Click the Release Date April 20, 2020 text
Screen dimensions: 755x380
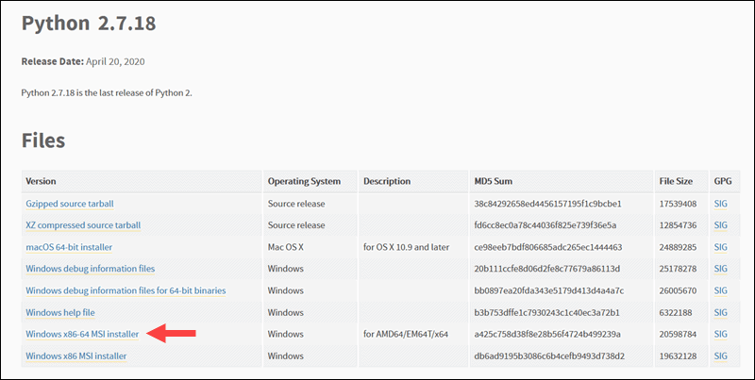click(x=83, y=62)
